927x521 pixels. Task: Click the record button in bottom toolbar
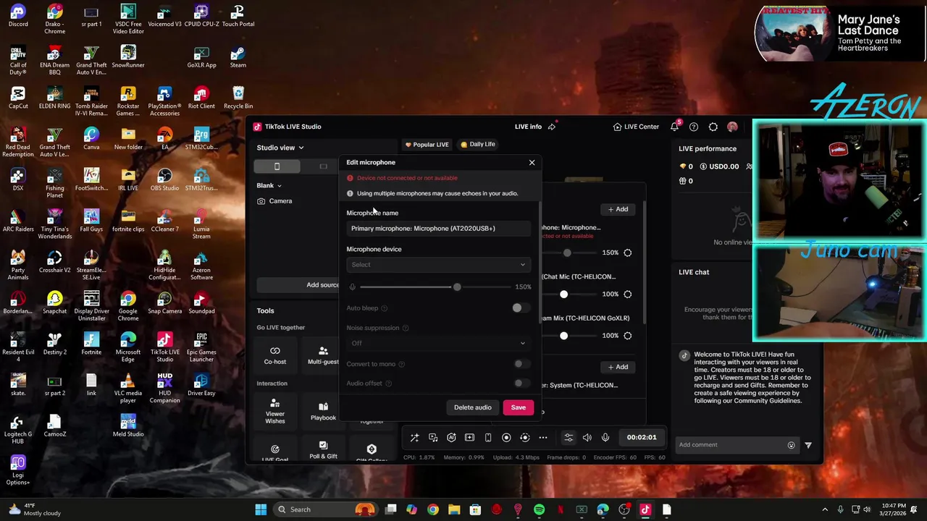coord(506,437)
